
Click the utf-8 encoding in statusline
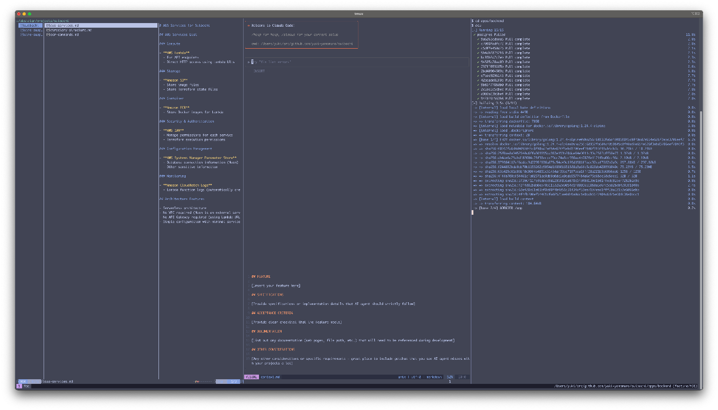416,377
